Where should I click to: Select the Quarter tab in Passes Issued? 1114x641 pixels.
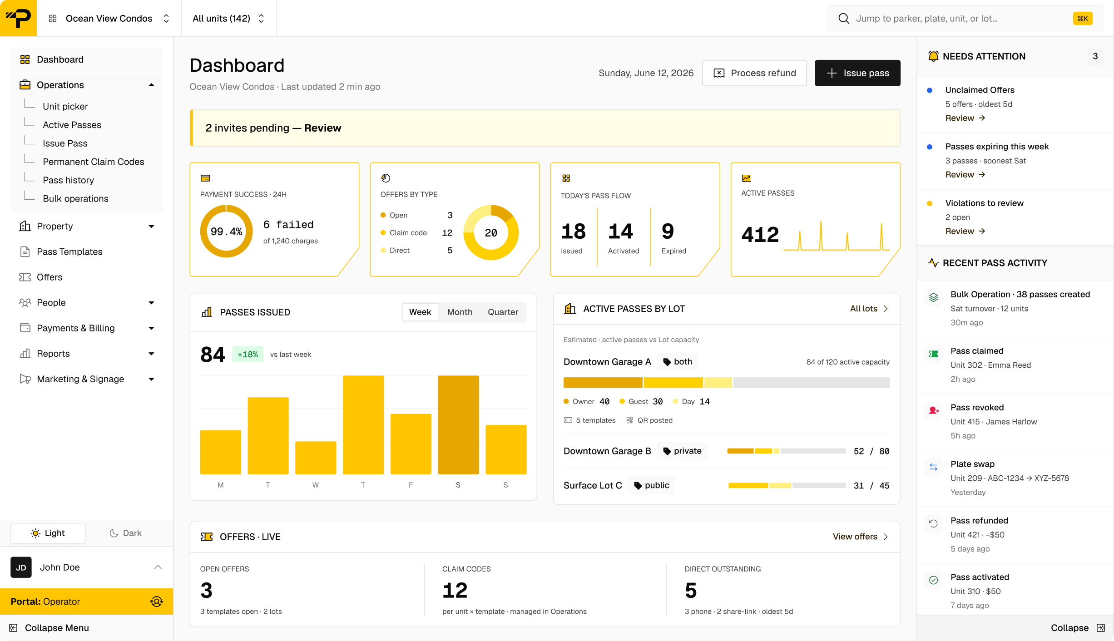503,312
